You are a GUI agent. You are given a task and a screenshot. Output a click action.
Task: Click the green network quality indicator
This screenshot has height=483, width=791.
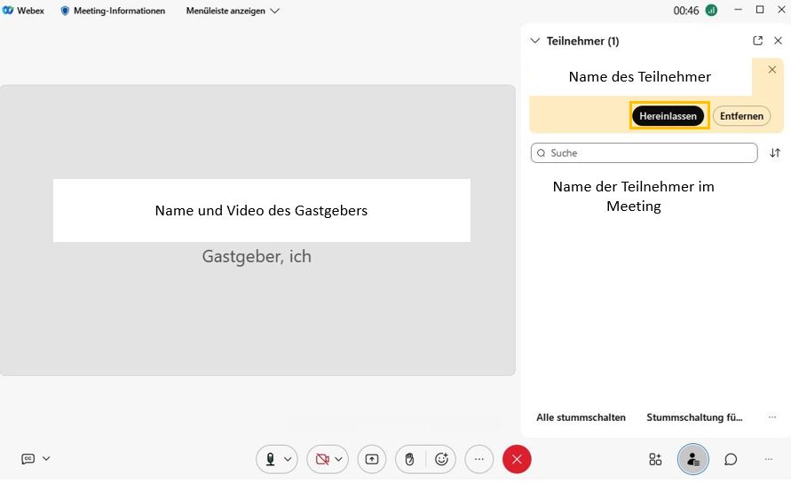pos(711,11)
